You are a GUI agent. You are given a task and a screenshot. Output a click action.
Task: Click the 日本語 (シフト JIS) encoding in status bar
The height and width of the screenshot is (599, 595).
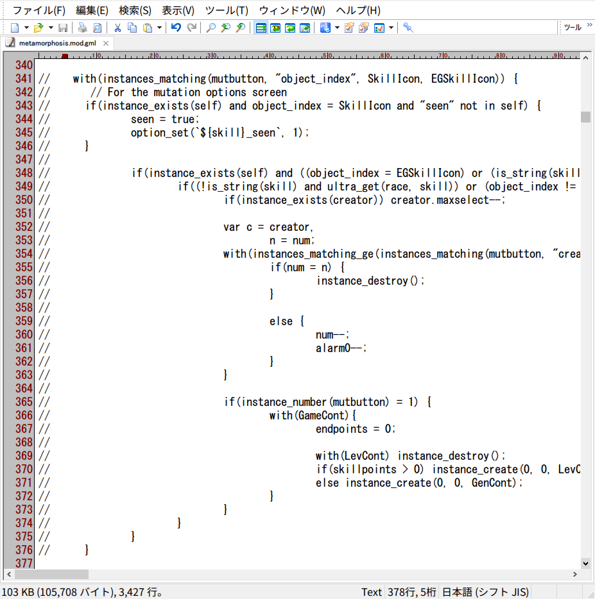click(485, 592)
